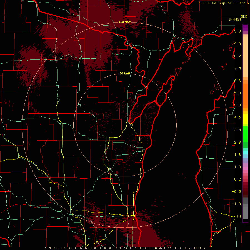250x250 pixels.
Task: Click the 3.4 value on the color scale
Action: 237,130
